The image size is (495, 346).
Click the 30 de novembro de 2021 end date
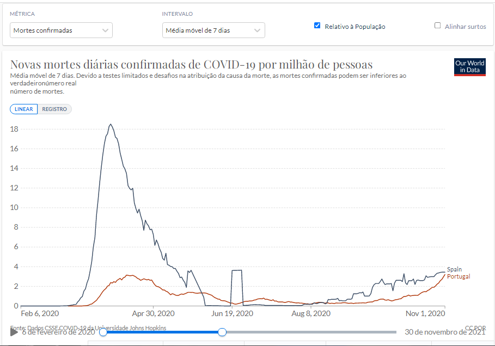444,332
